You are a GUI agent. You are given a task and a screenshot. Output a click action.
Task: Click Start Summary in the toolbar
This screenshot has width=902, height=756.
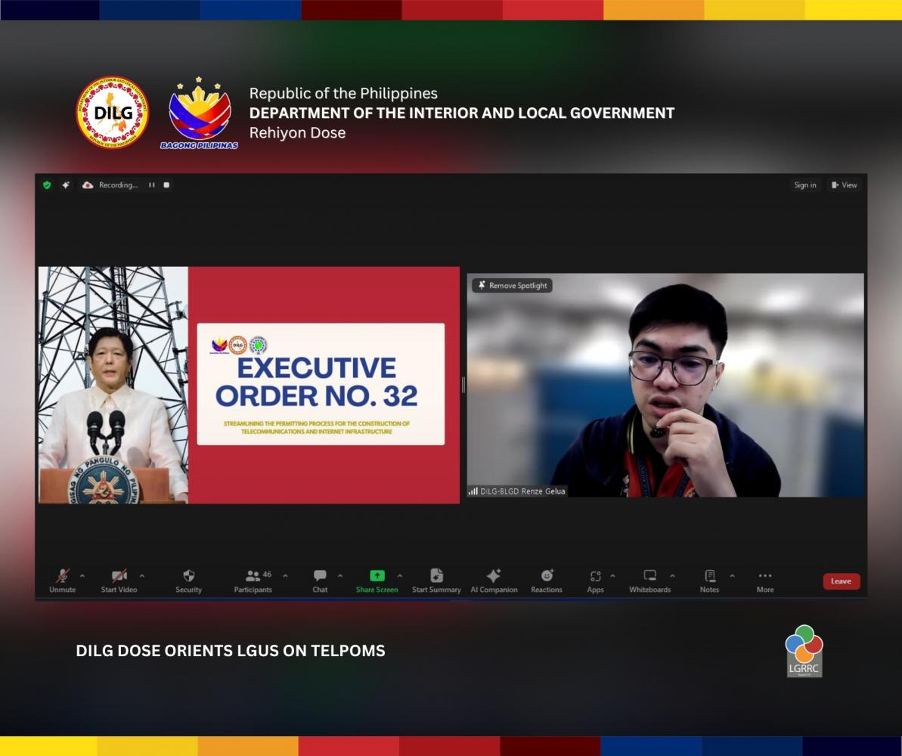(x=436, y=581)
